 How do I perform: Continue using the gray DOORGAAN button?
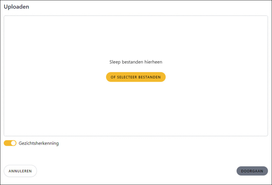252,171
